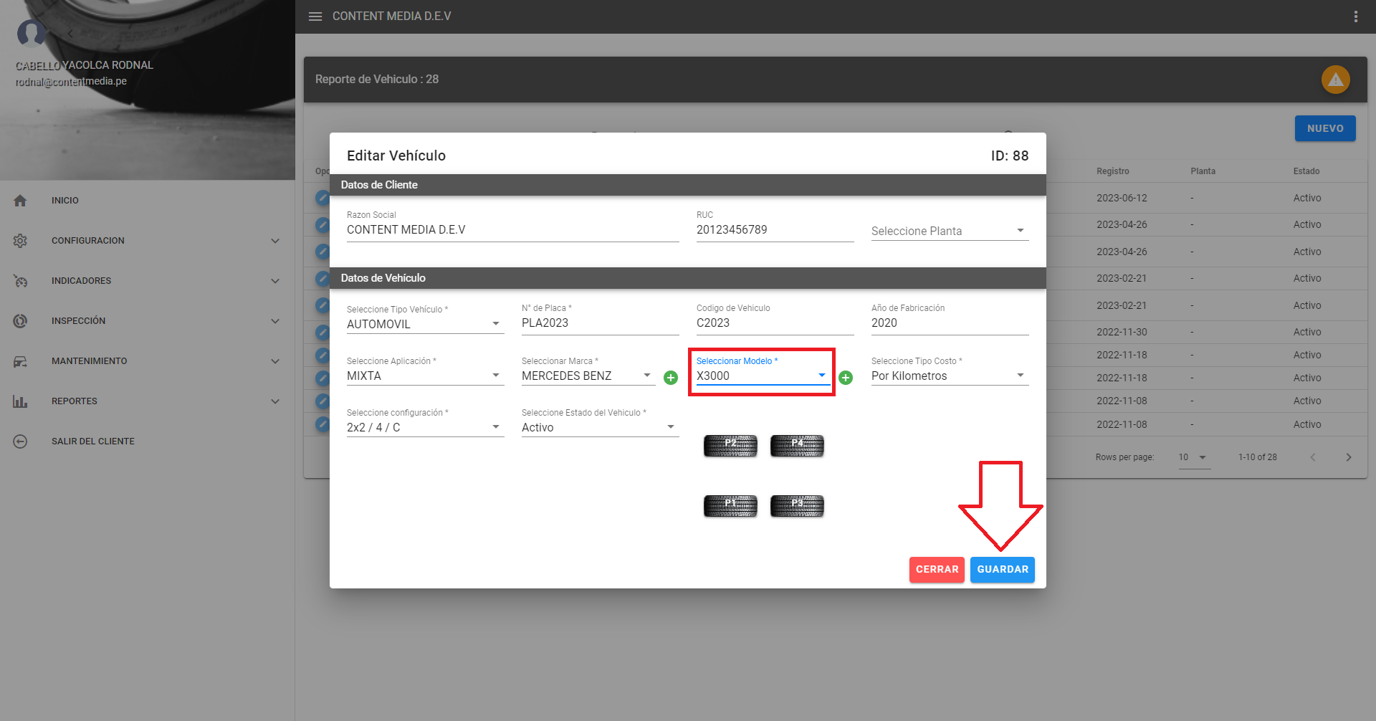Image resolution: width=1376 pixels, height=721 pixels.
Task: Open the Seleccione Planta dropdown
Action: tap(949, 231)
